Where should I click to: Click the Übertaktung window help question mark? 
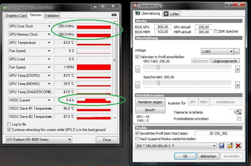pos(229,4)
